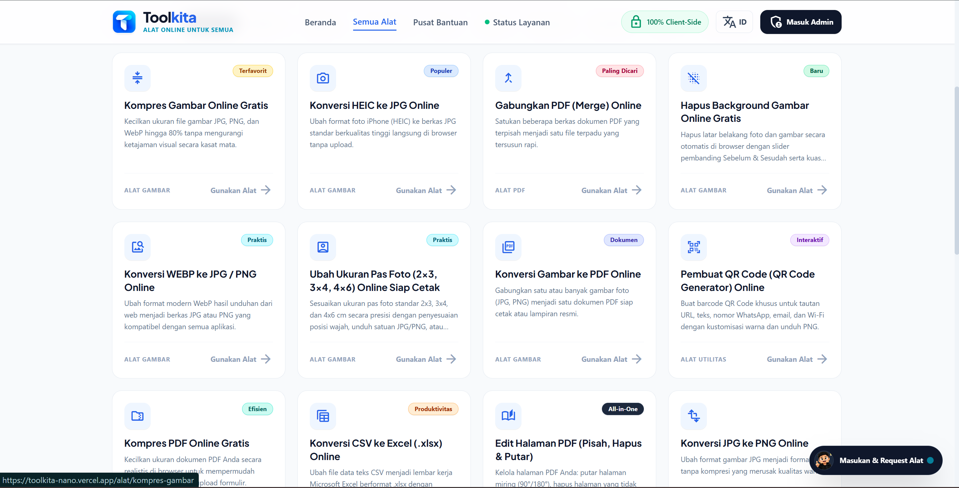The width and height of the screenshot is (959, 488).
Task: Click Gunakan Alat for Hapus Background
Action: (x=797, y=190)
